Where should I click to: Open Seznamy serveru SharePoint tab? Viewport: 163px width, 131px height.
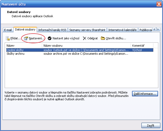[87, 30]
